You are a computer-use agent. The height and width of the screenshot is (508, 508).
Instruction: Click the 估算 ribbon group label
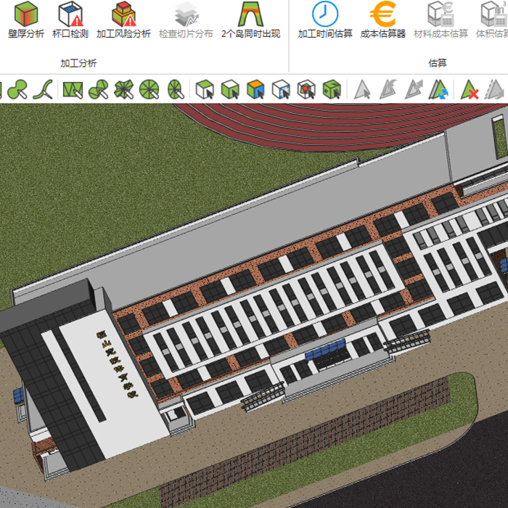[438, 63]
